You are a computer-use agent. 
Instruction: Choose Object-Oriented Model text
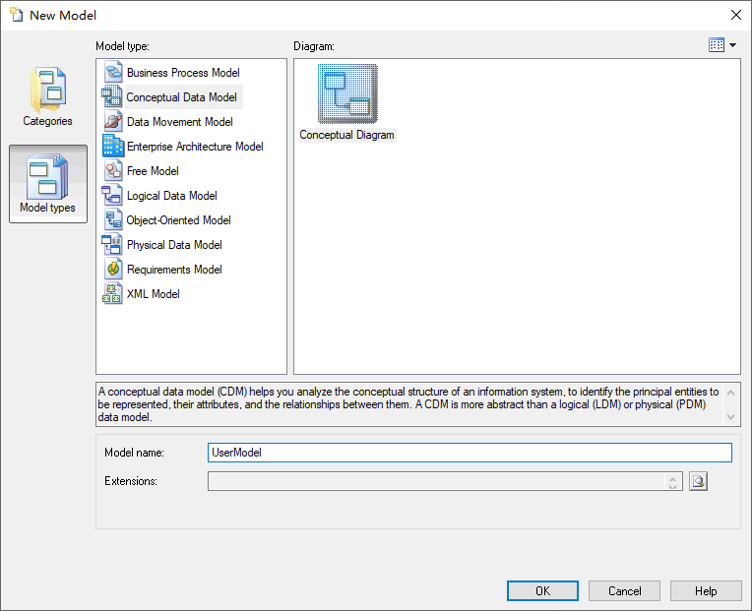coord(178,220)
